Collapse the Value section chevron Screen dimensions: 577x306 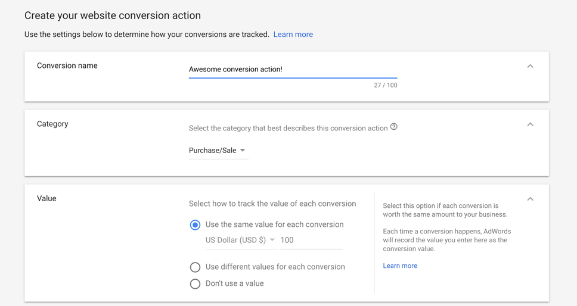[x=531, y=199]
